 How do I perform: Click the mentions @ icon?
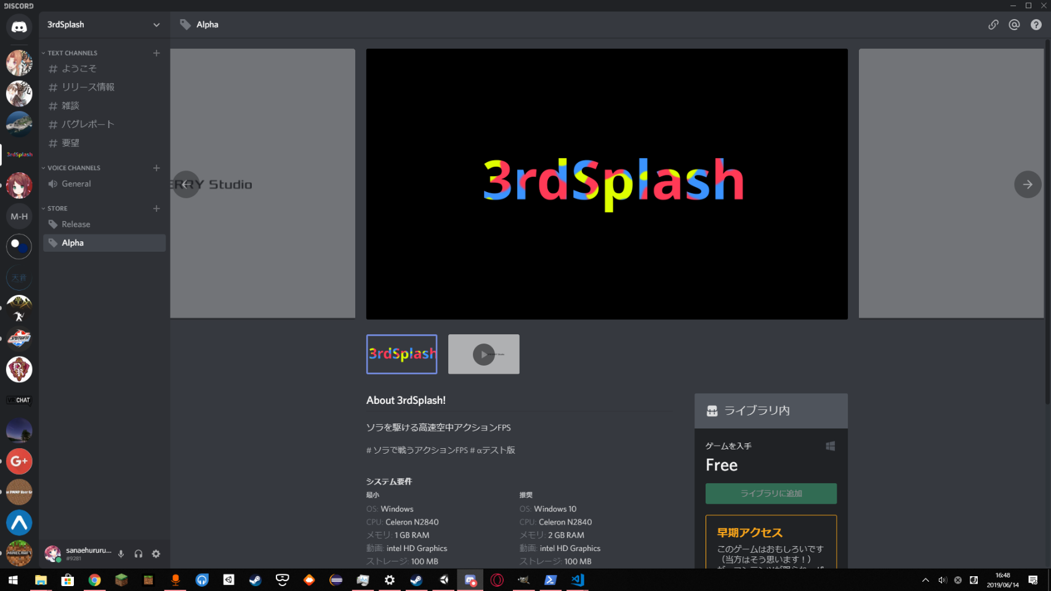pyautogui.click(x=1014, y=25)
